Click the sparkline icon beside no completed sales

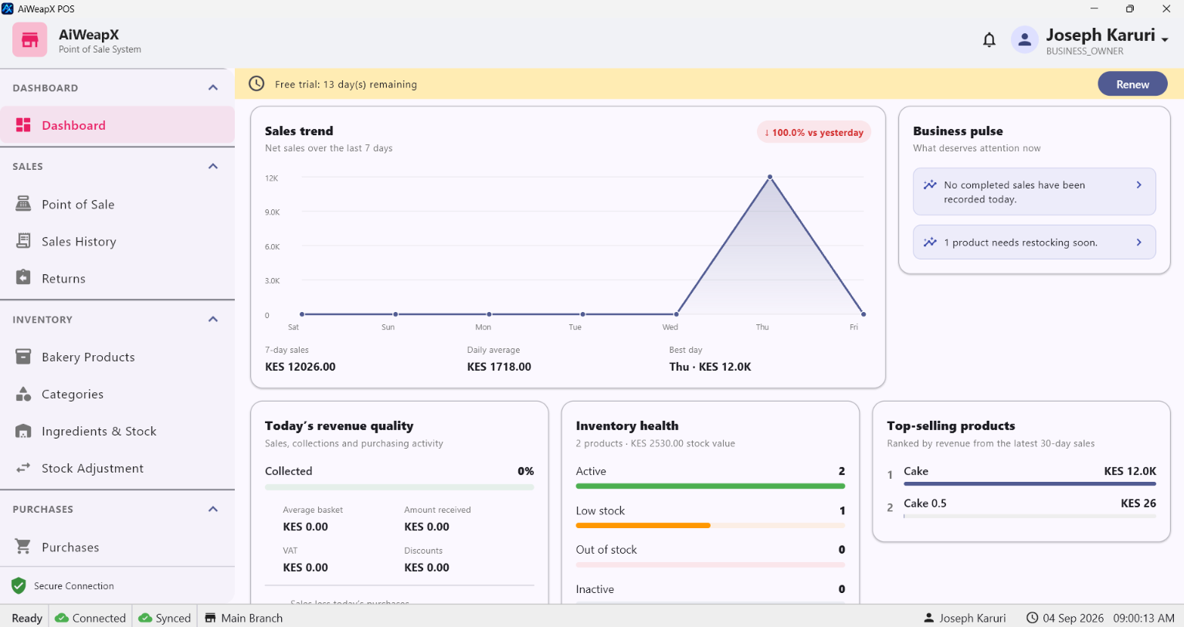[x=930, y=185]
